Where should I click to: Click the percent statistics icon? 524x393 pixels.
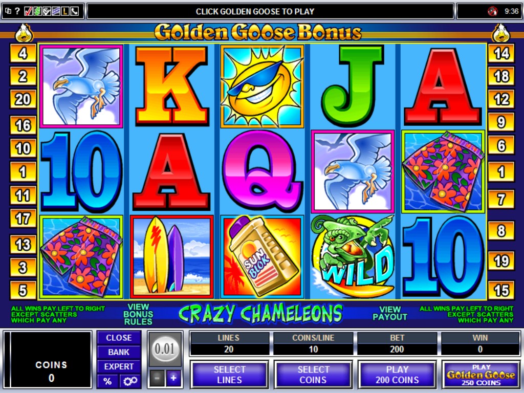(x=107, y=381)
